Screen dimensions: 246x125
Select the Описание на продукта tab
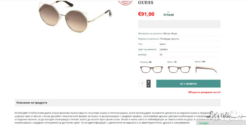(32, 103)
